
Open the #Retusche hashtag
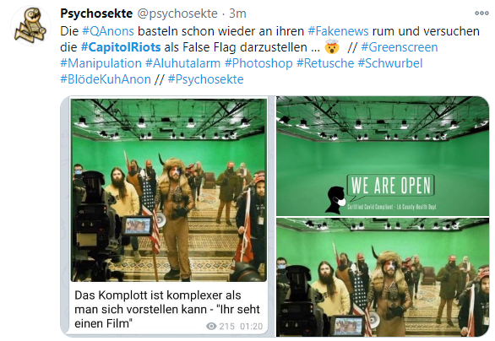coord(325,63)
